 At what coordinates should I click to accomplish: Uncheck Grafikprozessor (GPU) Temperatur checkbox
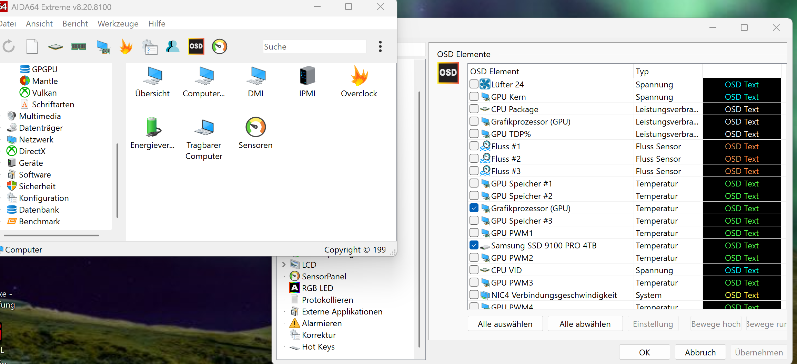[x=474, y=208]
